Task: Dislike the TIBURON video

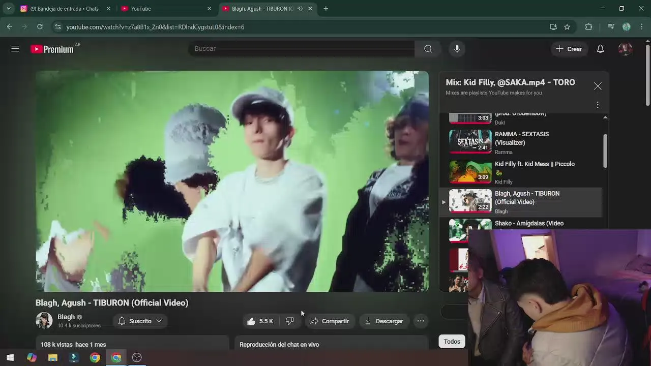Action: pos(290,321)
